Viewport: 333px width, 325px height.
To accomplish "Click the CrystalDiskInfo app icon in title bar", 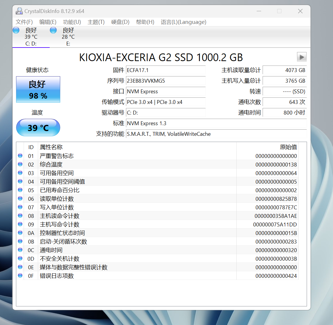I will [x=19, y=11].
